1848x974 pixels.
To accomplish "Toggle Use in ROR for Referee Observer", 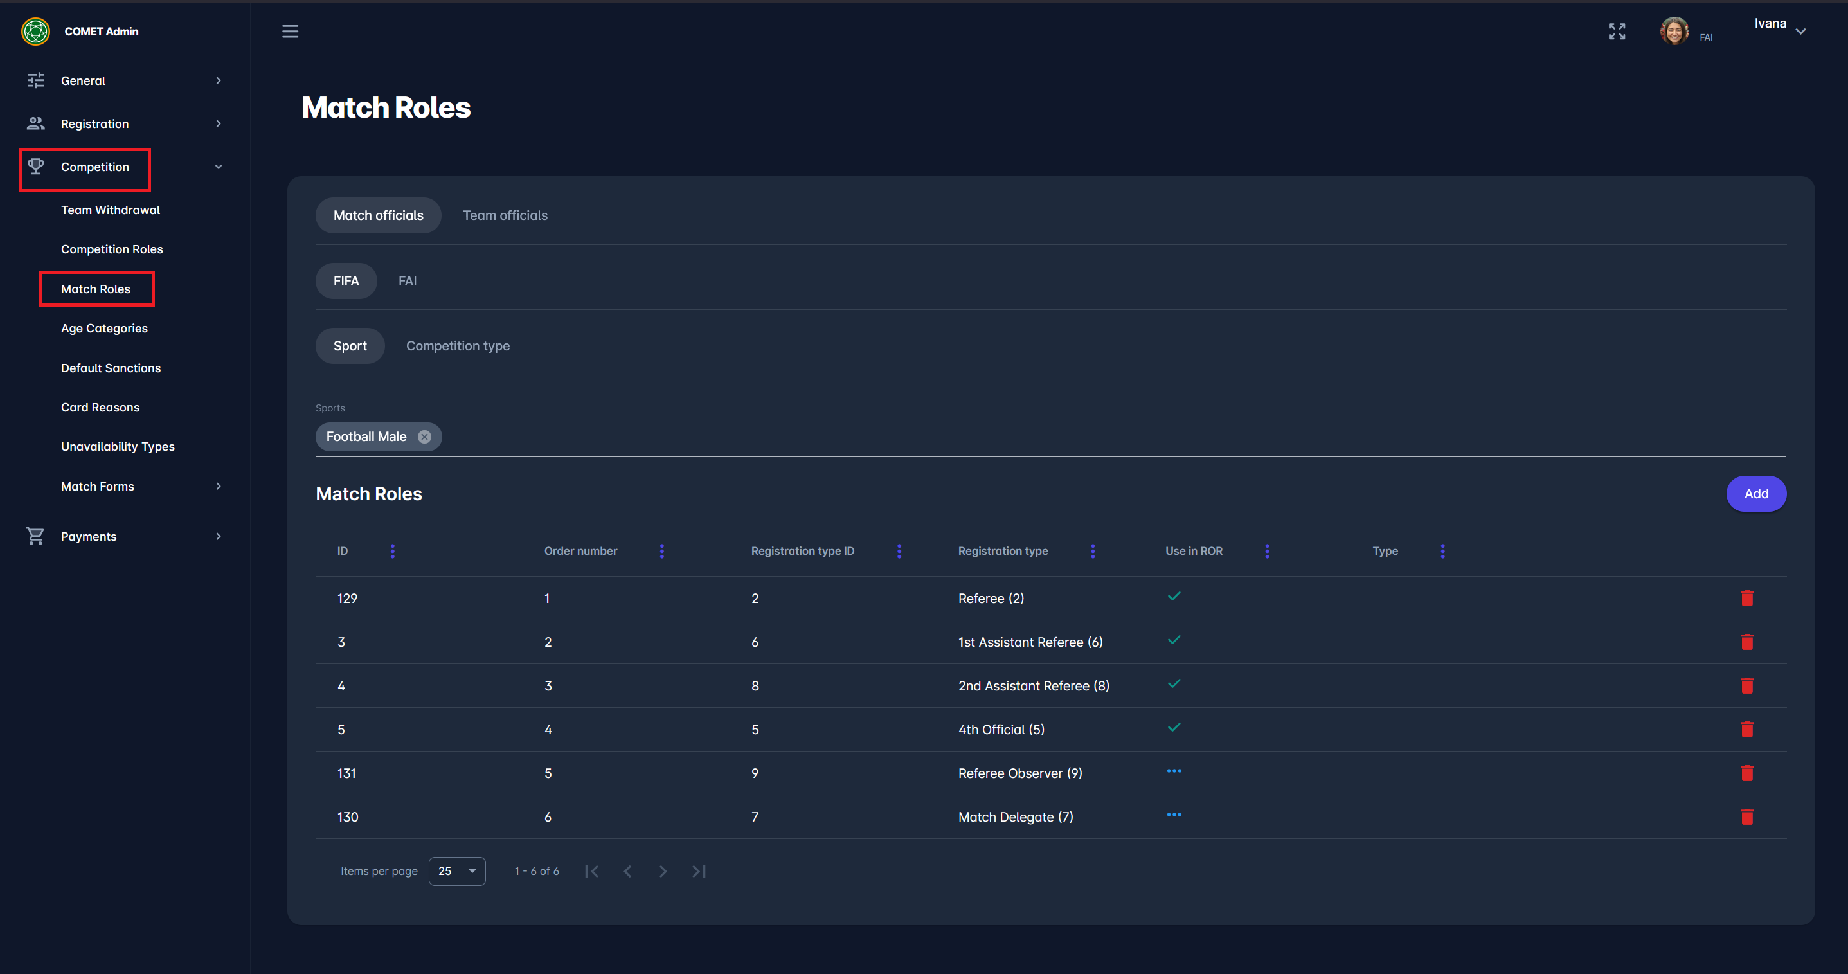I will point(1174,771).
